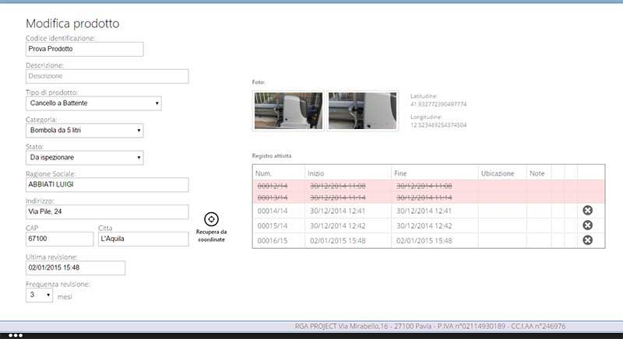Click the Ultima revisione date field

click(76, 267)
